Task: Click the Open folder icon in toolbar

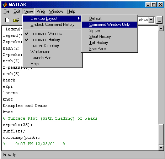Action: point(16,20)
